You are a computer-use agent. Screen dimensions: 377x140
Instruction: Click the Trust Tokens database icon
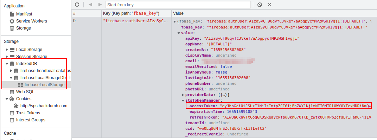pos(12,113)
